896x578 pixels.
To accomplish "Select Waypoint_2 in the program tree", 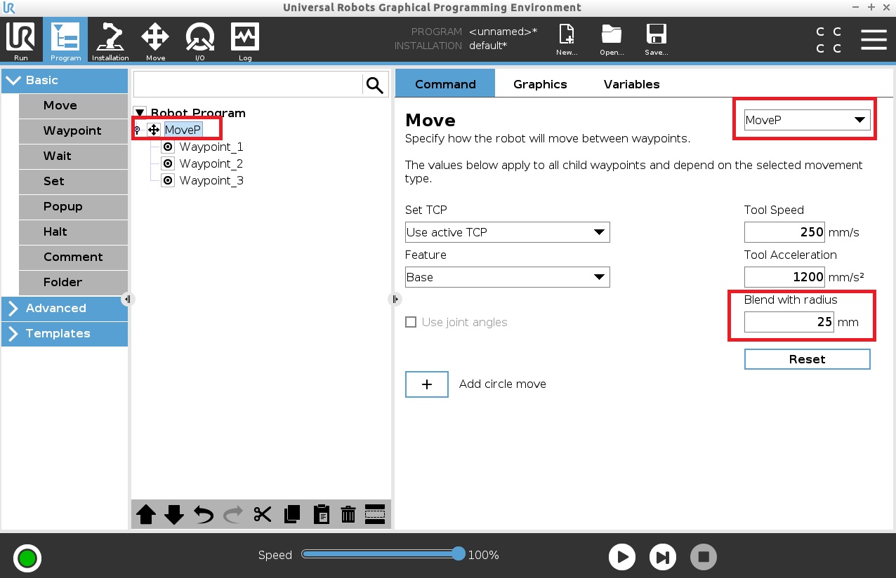I will click(211, 163).
